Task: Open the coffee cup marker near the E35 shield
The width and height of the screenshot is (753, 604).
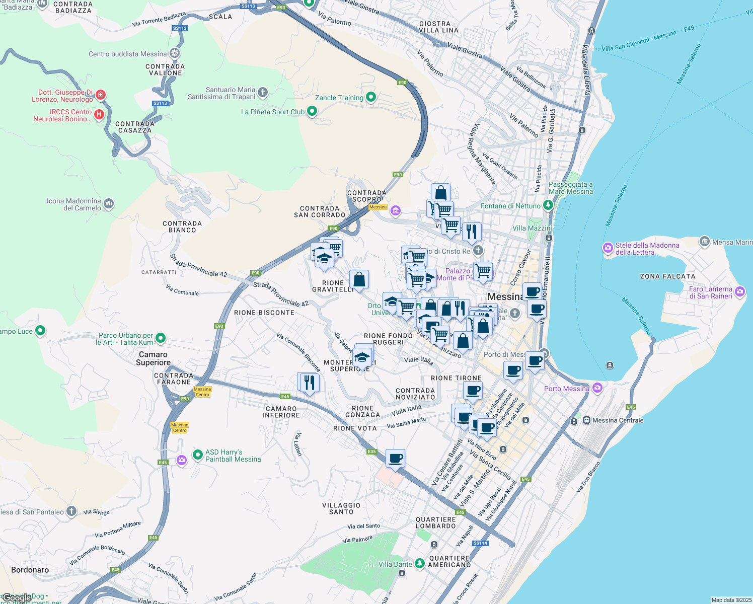Action: pyautogui.click(x=396, y=459)
